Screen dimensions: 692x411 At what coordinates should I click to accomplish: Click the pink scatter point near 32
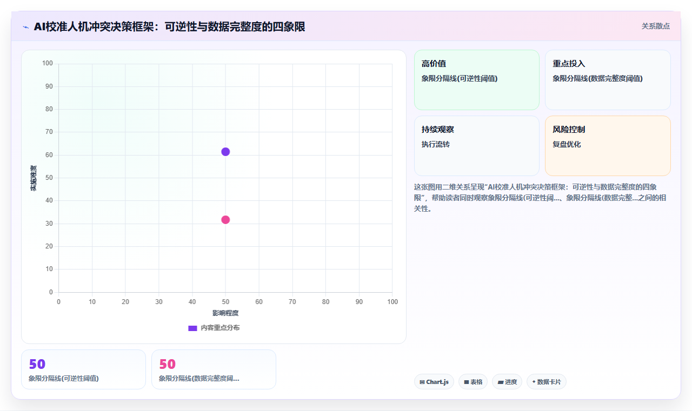225,220
